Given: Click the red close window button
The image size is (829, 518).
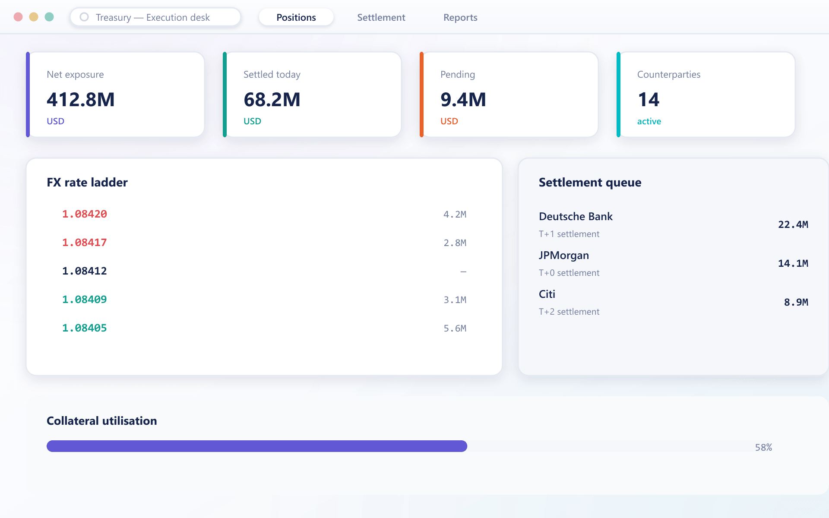Looking at the screenshot, I should coord(18,17).
